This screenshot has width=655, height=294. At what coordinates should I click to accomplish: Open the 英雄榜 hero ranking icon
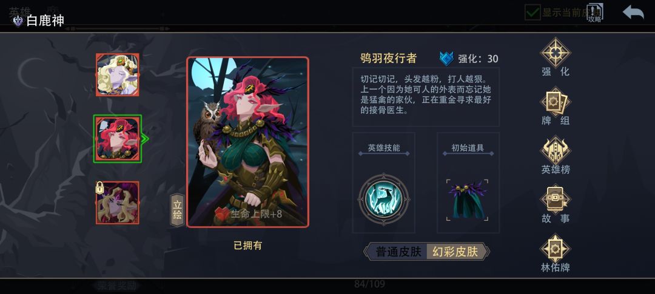(x=555, y=151)
